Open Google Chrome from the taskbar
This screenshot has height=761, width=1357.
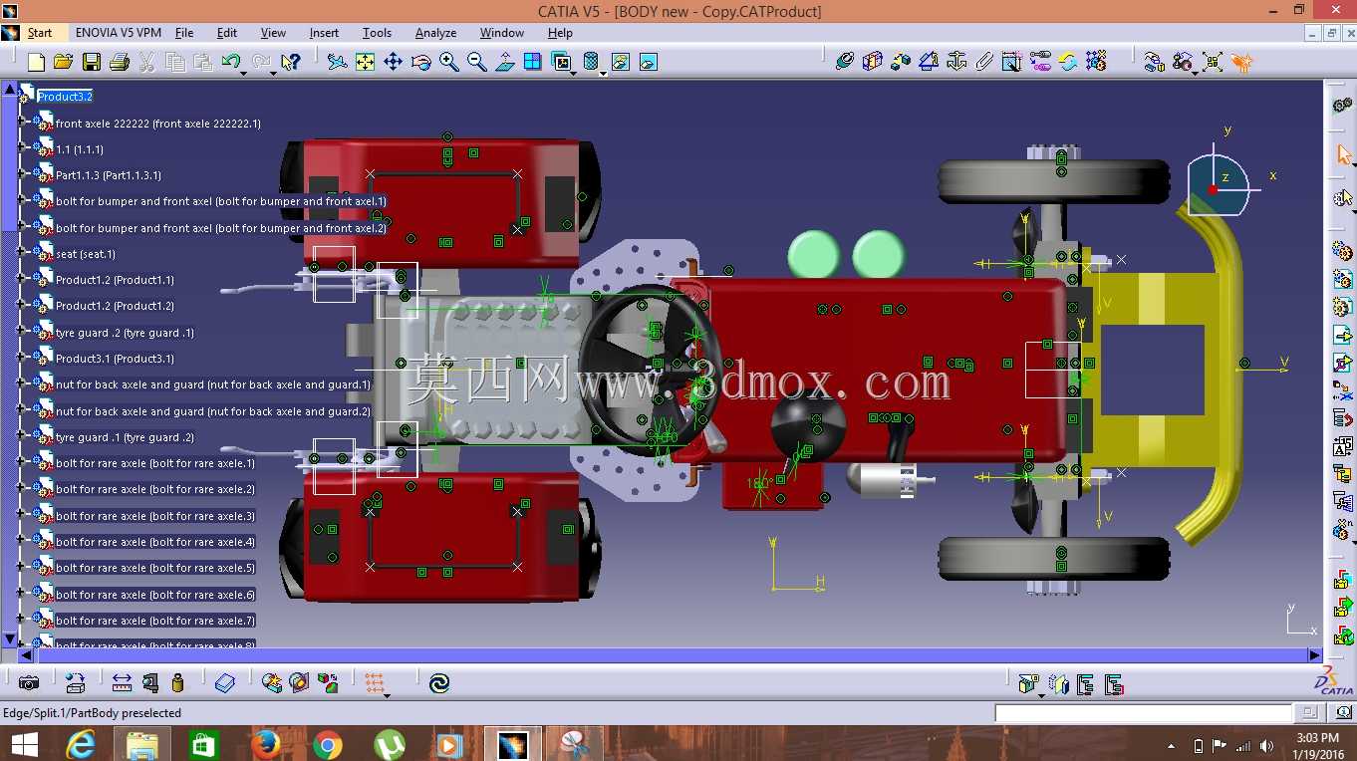pyautogui.click(x=327, y=744)
